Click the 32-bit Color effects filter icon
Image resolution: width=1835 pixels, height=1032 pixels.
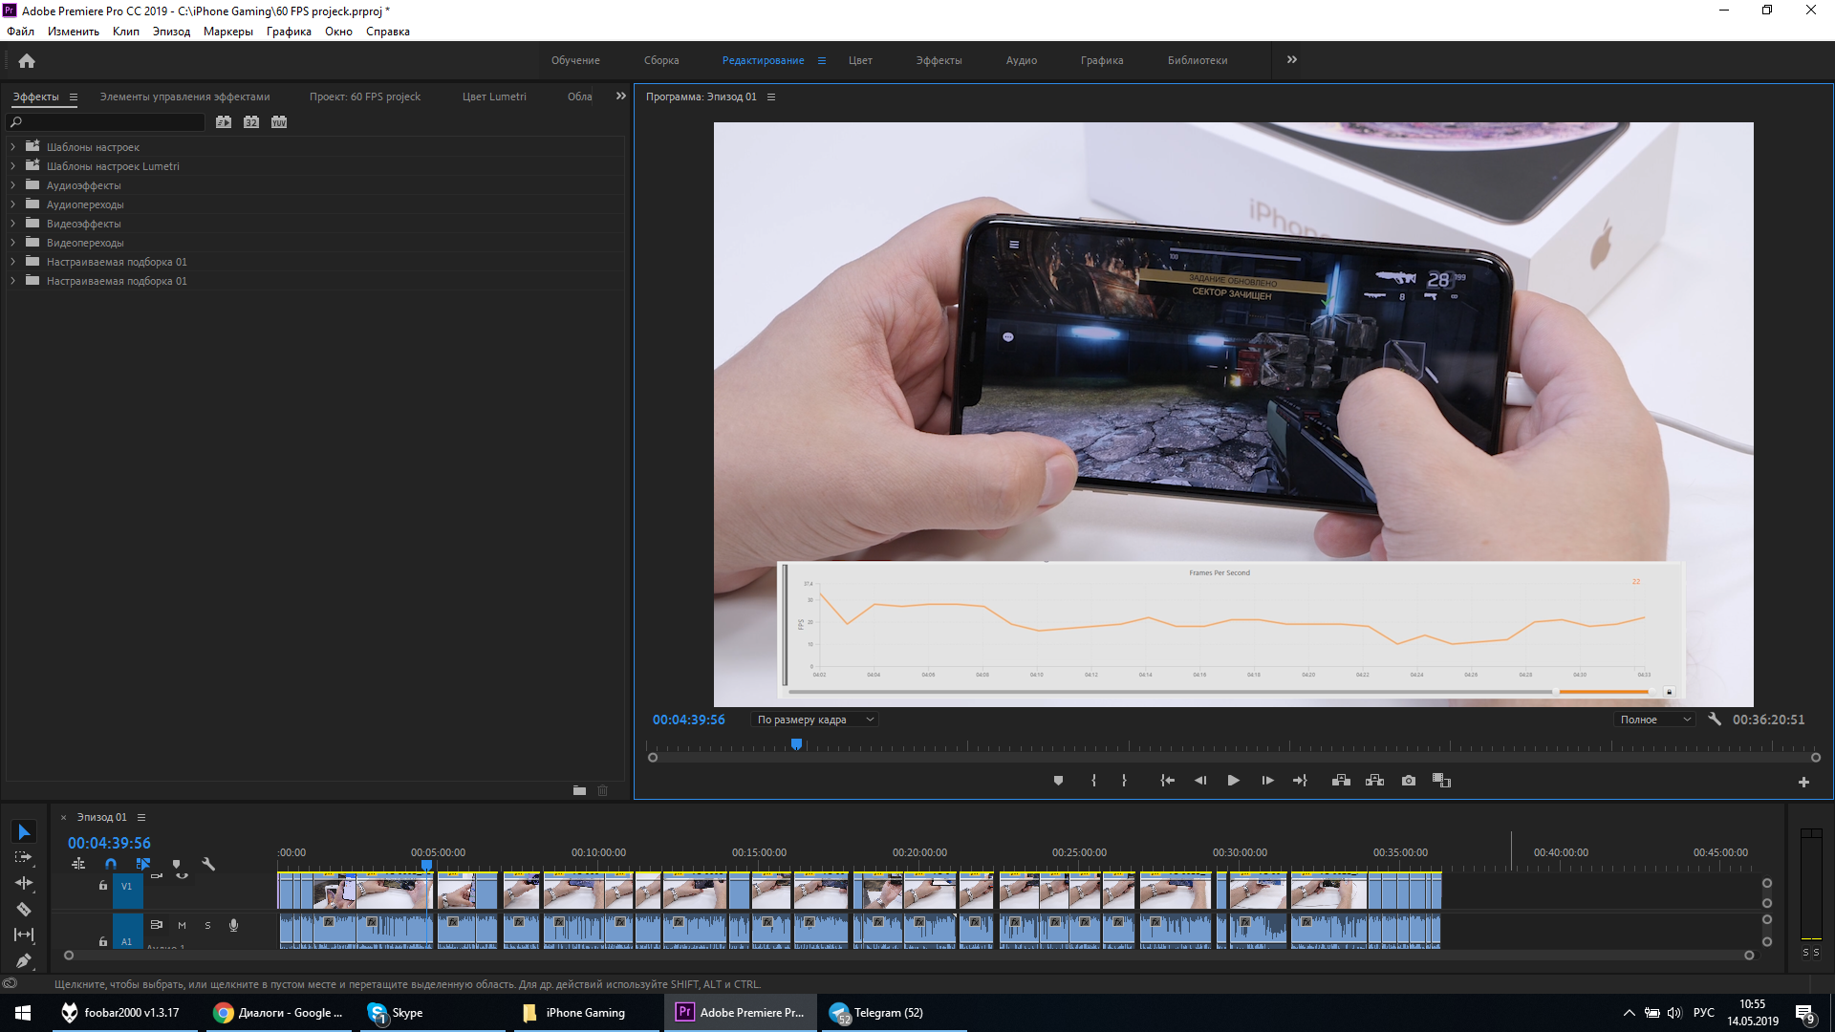(x=251, y=122)
